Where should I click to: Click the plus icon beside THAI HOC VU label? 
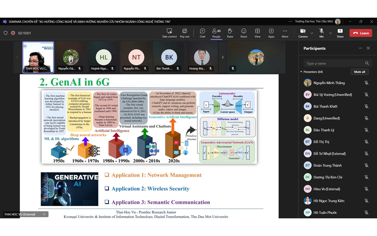pos(44,214)
